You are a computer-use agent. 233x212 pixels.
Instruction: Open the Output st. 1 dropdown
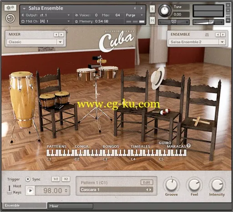[69, 15]
